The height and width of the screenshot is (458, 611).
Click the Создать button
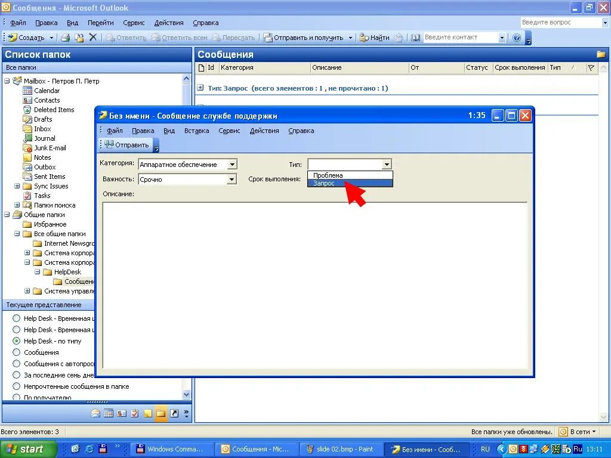coord(26,38)
